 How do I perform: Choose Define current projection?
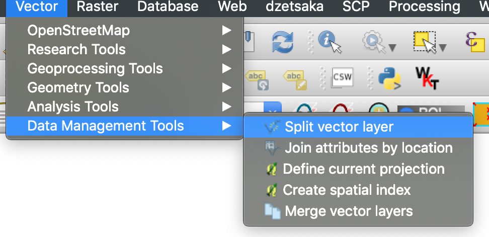click(x=358, y=169)
